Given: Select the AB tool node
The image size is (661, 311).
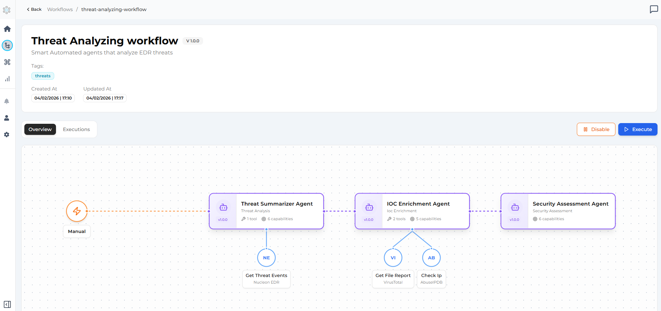Looking at the screenshot, I should coord(432,258).
